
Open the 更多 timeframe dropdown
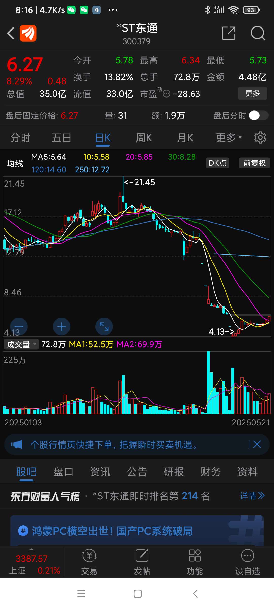coord(229,138)
